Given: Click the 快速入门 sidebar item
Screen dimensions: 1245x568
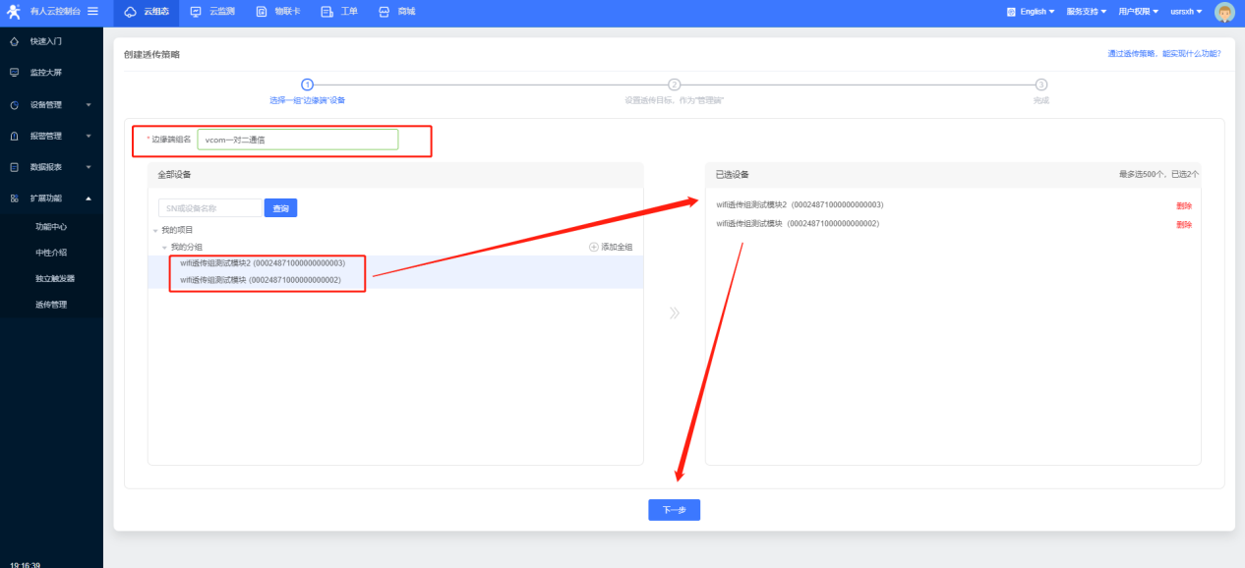Looking at the screenshot, I should point(46,41).
